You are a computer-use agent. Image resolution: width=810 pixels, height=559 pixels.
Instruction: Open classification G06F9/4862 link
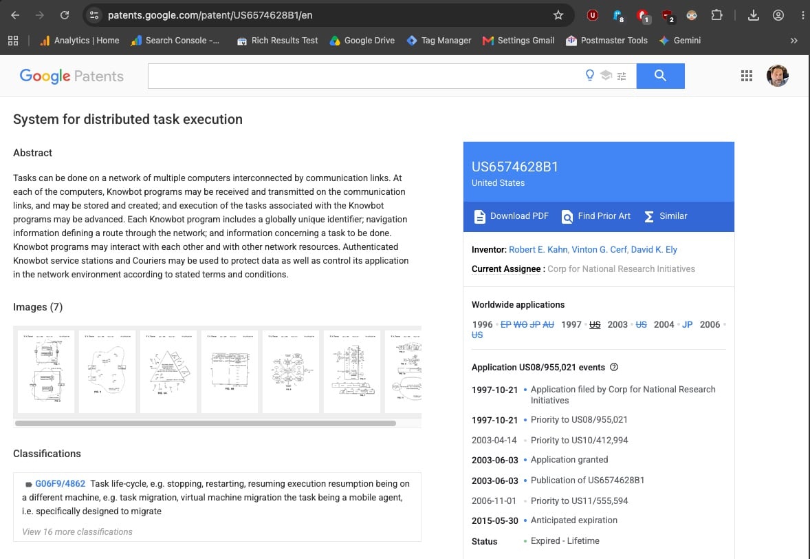click(60, 484)
